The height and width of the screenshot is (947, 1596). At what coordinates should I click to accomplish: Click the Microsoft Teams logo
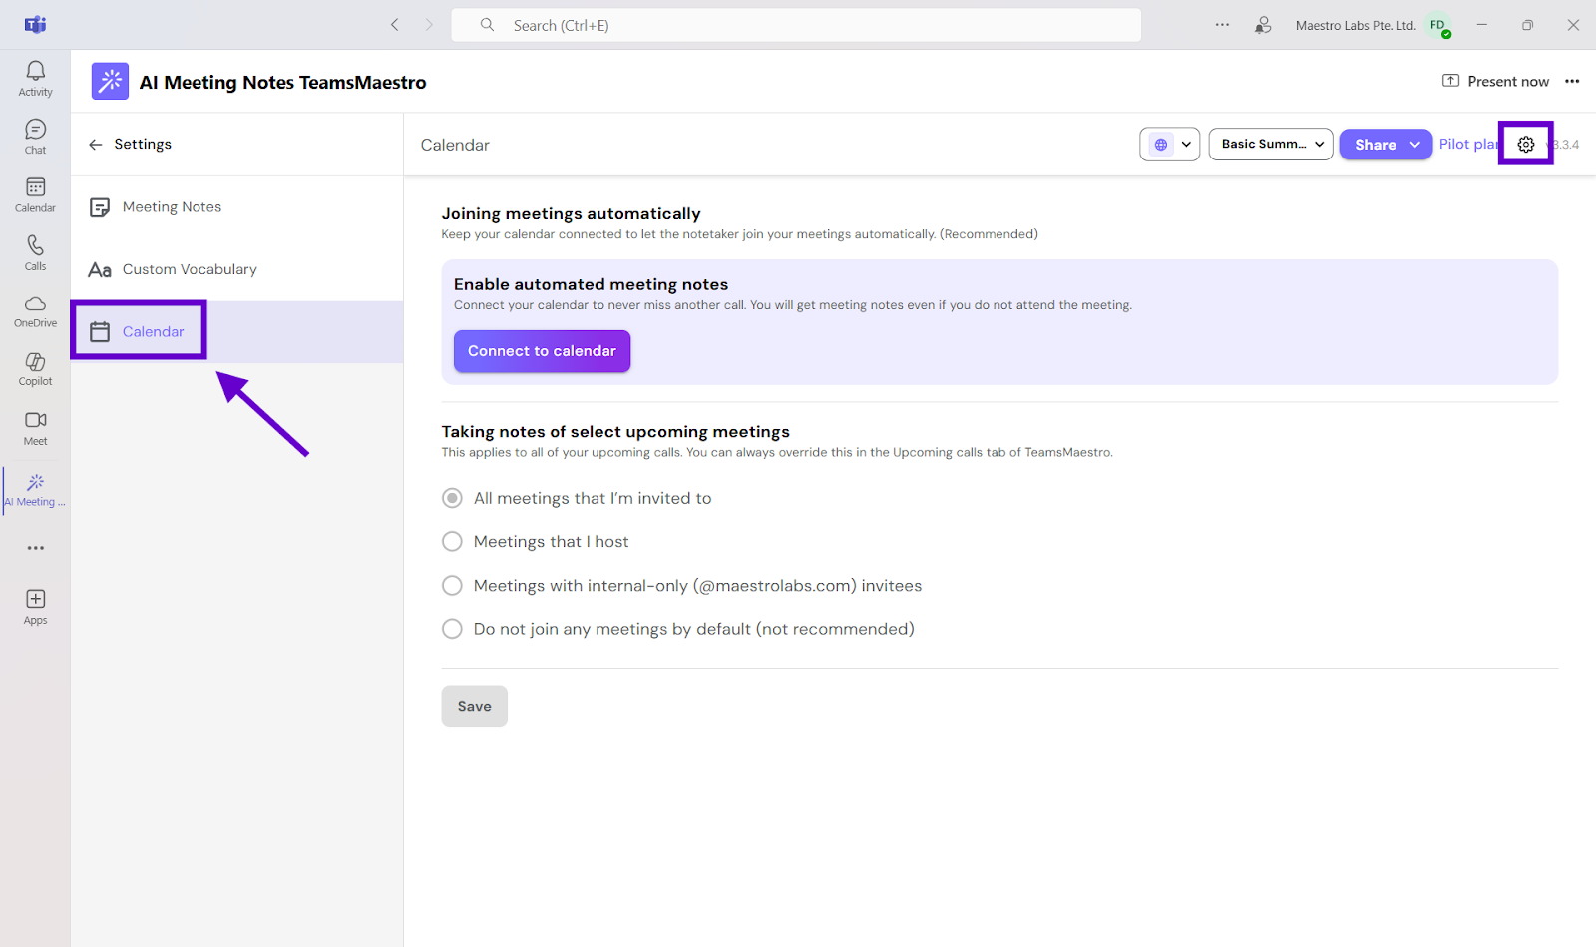click(35, 25)
